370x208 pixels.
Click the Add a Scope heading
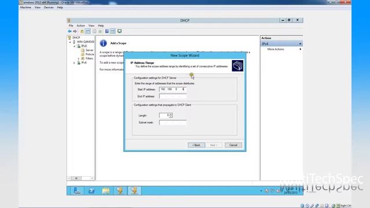118,43
